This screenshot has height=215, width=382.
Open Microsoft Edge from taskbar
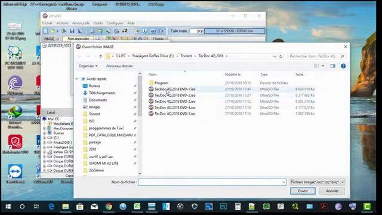pos(51,207)
